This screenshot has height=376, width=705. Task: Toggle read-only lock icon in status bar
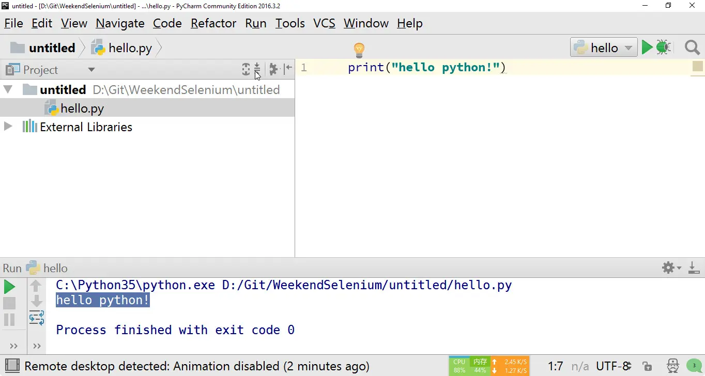coord(647,366)
